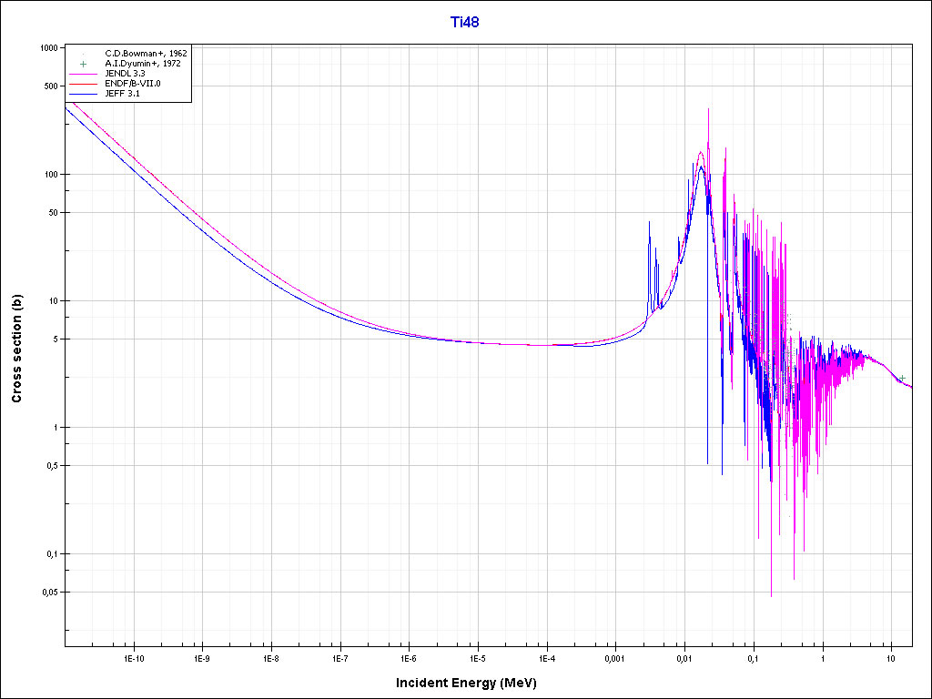Select the JENDL 3.3 legend label

click(x=125, y=74)
